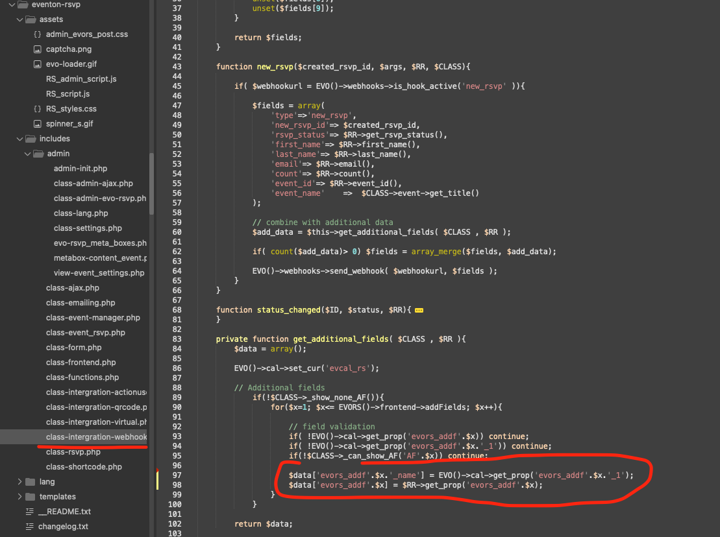Open evo-loader.gif file
Image resolution: width=720 pixels, height=537 pixels.
click(x=71, y=64)
